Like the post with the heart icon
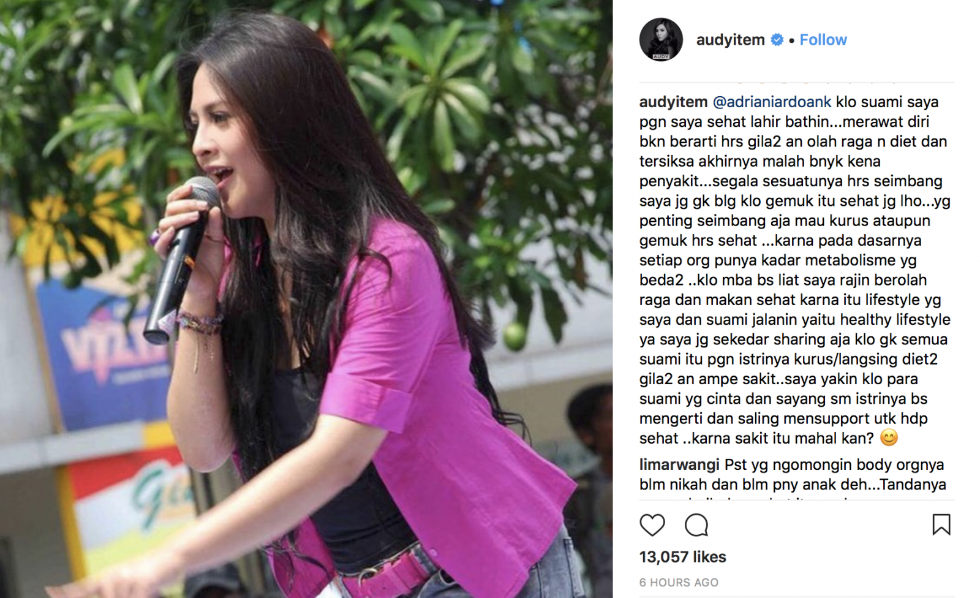The width and height of the screenshot is (980, 598). [x=652, y=525]
